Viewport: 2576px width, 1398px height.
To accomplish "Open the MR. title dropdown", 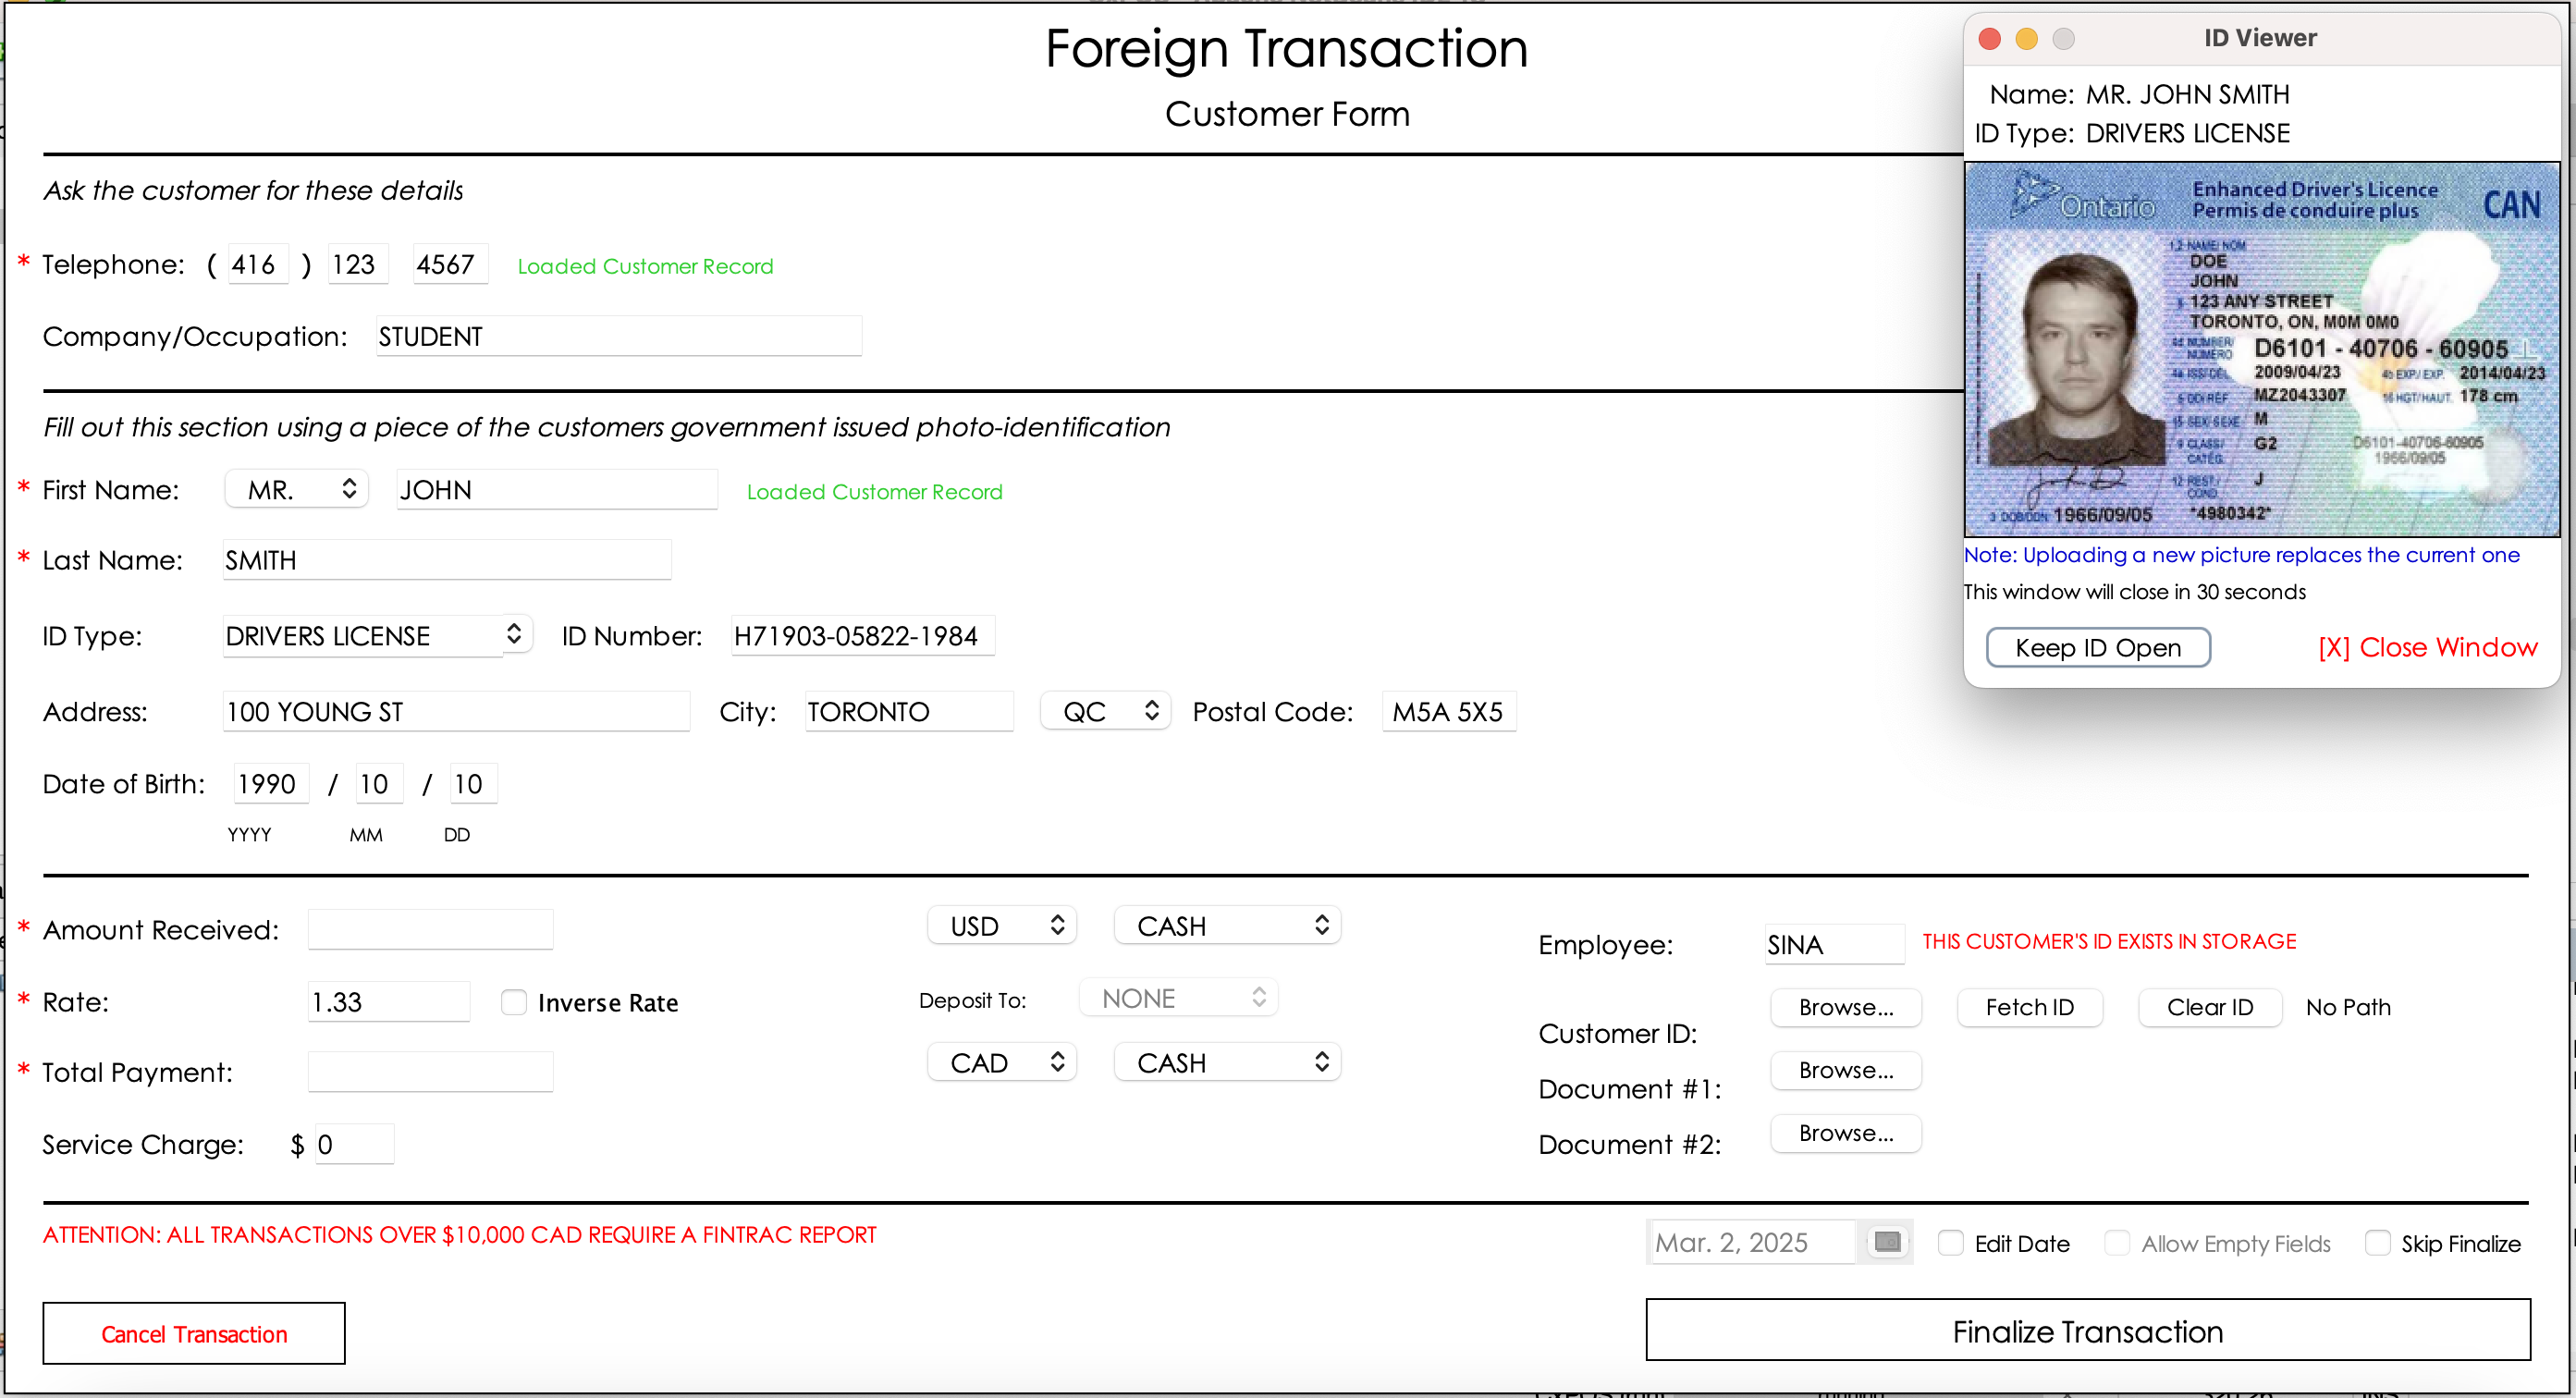I will coord(298,490).
